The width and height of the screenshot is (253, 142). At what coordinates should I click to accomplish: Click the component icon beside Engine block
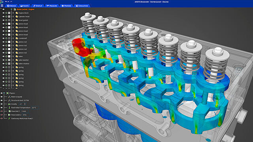click(17, 13)
